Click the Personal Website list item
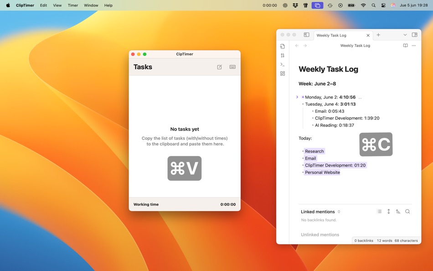Screen dimensions: 433x271 pos(322,172)
